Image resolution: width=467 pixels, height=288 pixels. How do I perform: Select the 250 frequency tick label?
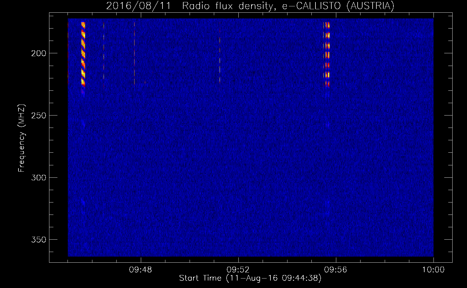[x=39, y=115]
